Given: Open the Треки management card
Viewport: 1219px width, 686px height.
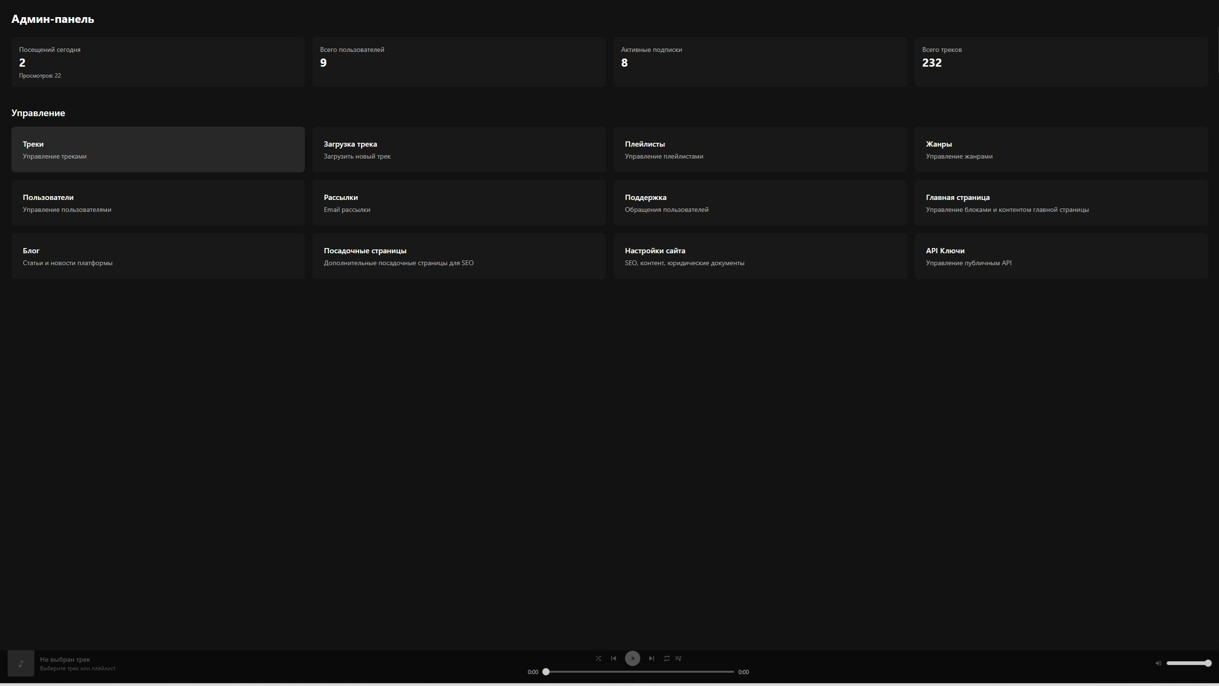Looking at the screenshot, I should [158, 149].
